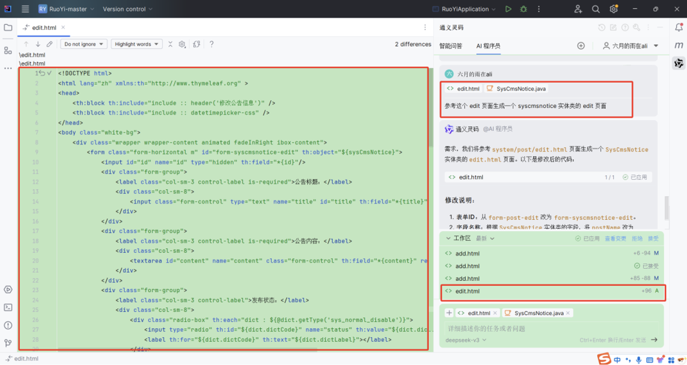Click the diff editor vertical scrollbar
The width and height of the screenshot is (687, 365).
431,108
